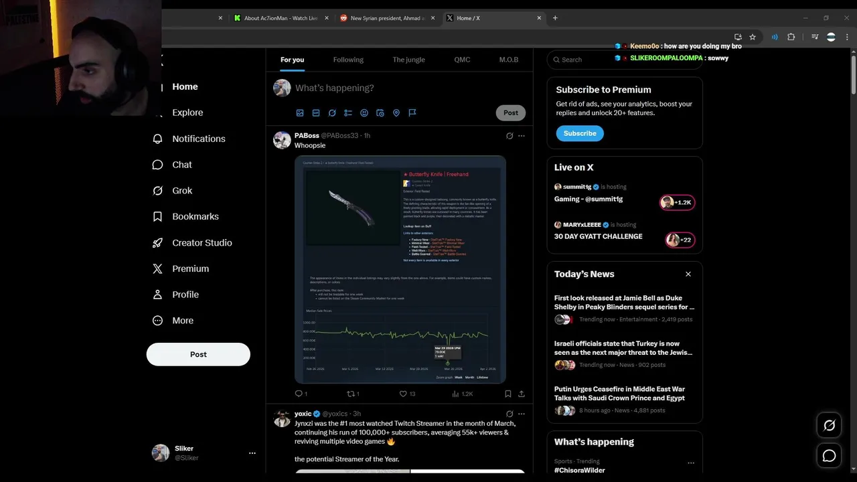The height and width of the screenshot is (482, 857).
Task: Switch to the QMC tab
Action: [x=462, y=60]
